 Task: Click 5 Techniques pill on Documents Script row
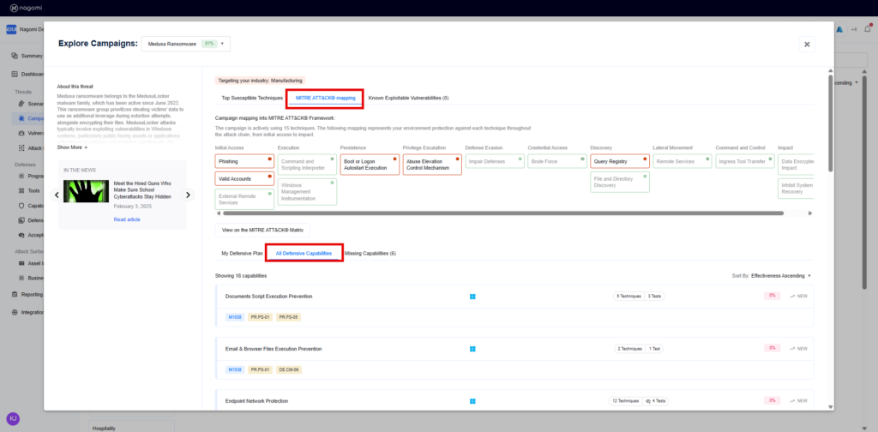pyautogui.click(x=628, y=296)
